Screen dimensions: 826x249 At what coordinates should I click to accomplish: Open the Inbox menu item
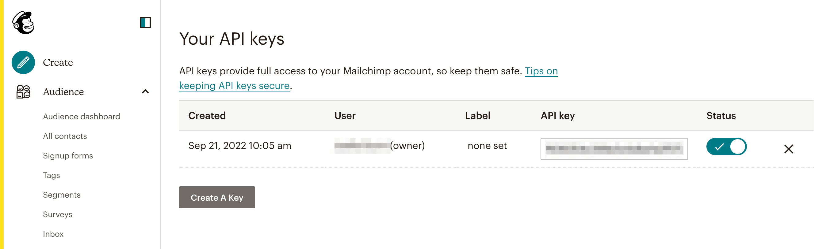(x=53, y=234)
